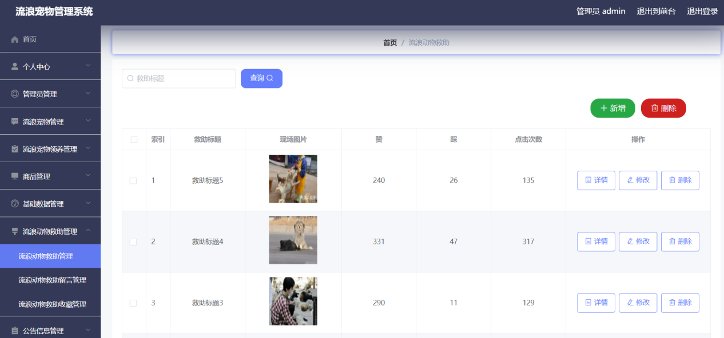Check the checkbox for 救助标题5 row
The width and height of the screenshot is (724, 338).
coord(133,180)
